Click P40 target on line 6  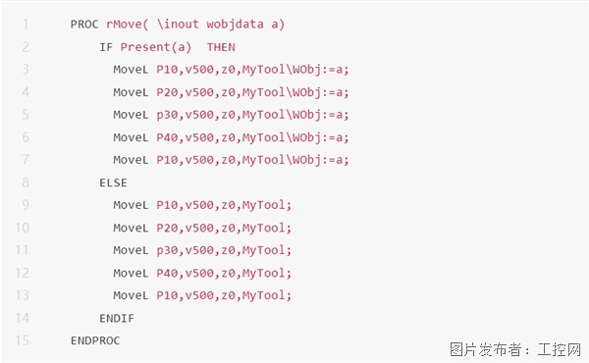click(x=167, y=137)
